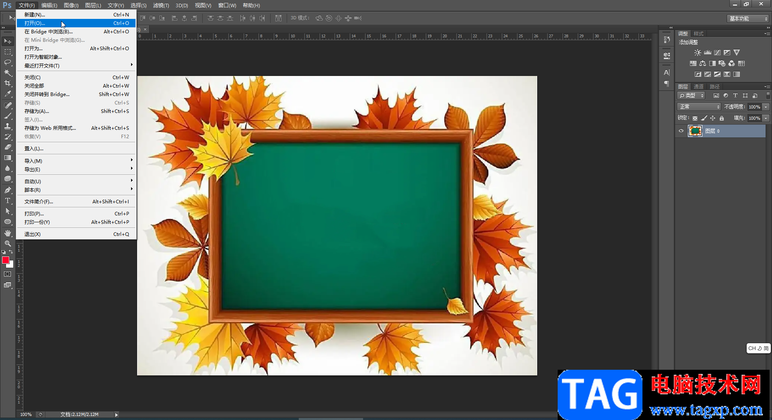Select the Lasso tool
Viewport: 772px width, 420px height.
(x=8, y=62)
